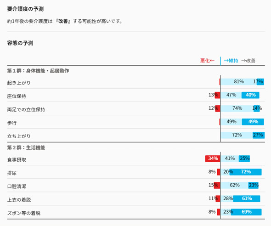
Task: Click the 49% blue bar for 歩行
Action: [x=253, y=122]
